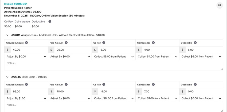Collapse the #97811 Acupuncture line item
This screenshot has height=112, width=227.
pyautogui.click(x=7, y=35)
